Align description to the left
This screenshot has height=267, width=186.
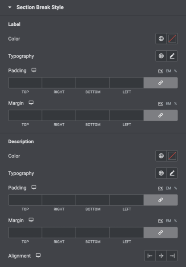point(150,256)
